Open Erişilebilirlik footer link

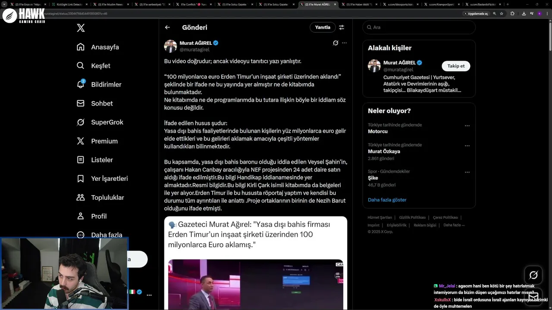[x=396, y=225]
